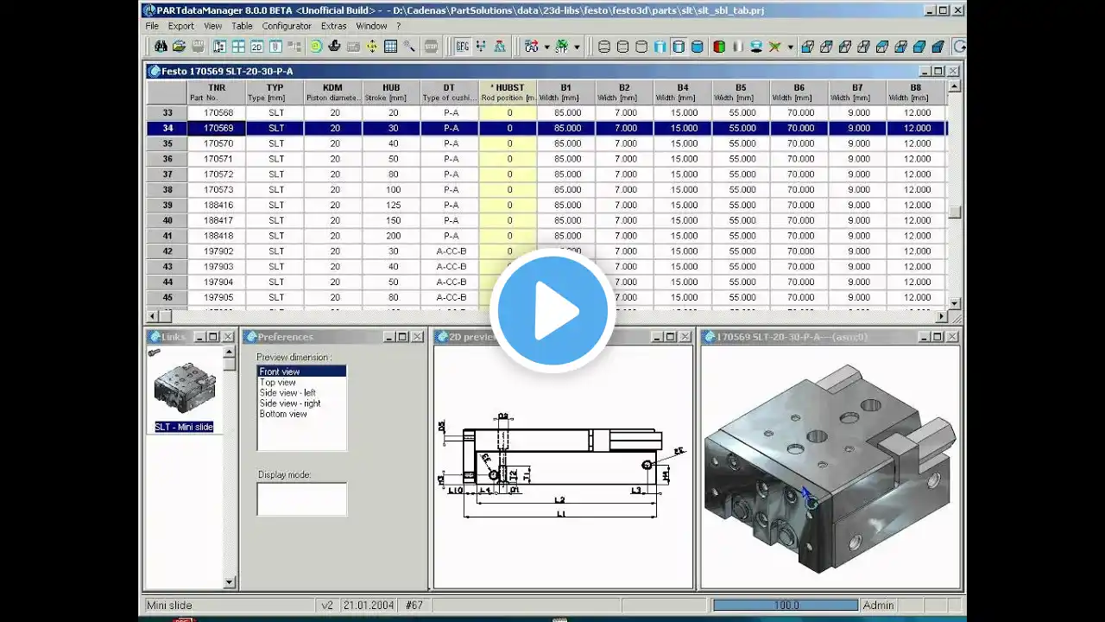The width and height of the screenshot is (1105, 622).
Task: Click the paperclip links window icon
Action: pyautogui.click(x=275, y=47)
